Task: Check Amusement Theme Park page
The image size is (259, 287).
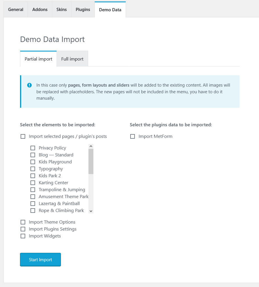Action: coord(33,197)
